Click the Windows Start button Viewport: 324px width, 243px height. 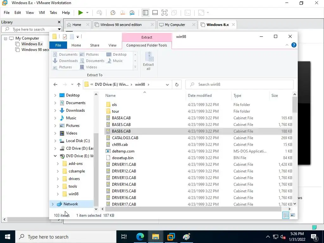click(8, 237)
